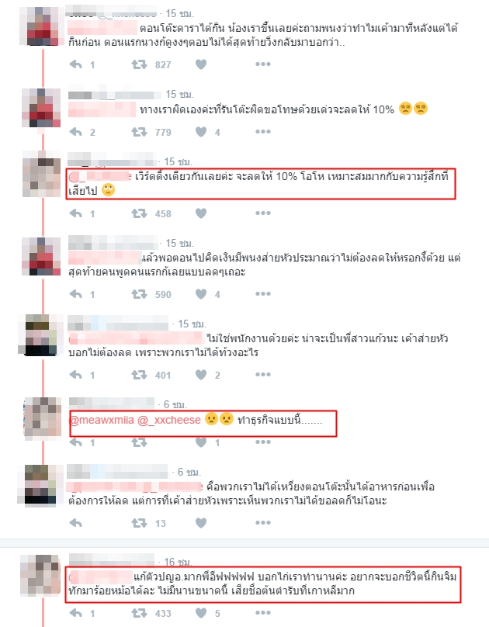
Task: Reply to the tweet with 827 retweets
Action: point(76,64)
